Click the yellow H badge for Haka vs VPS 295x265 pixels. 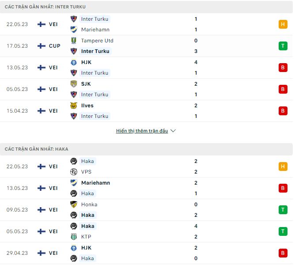(283, 167)
